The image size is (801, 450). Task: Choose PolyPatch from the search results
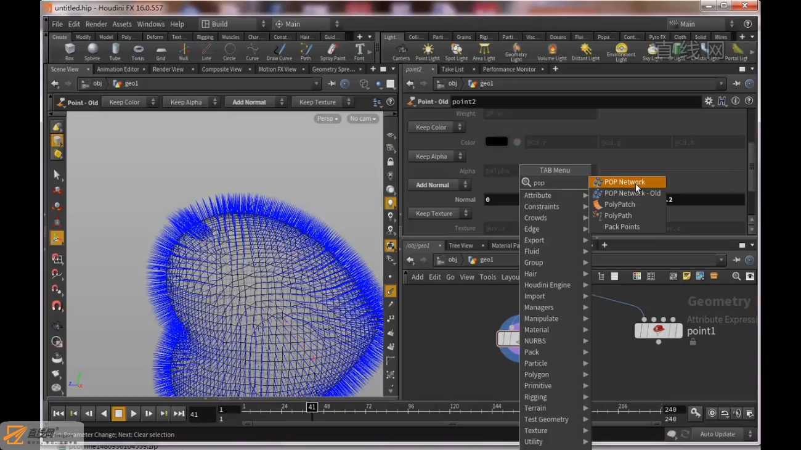tap(627, 205)
